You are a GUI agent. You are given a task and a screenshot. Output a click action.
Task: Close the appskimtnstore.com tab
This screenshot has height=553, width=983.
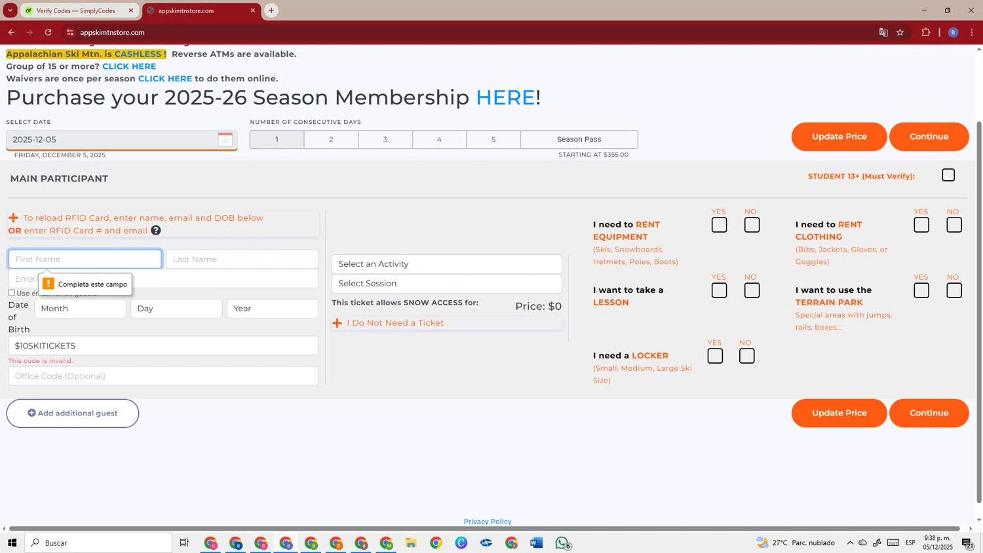coord(253,10)
